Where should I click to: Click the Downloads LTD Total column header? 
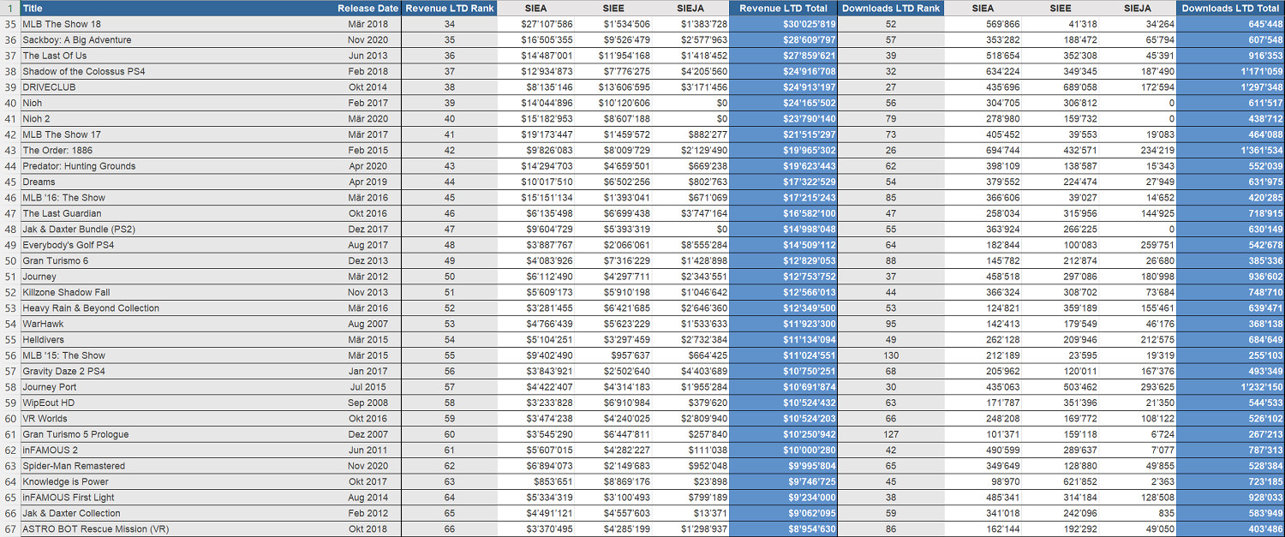tap(1230, 8)
